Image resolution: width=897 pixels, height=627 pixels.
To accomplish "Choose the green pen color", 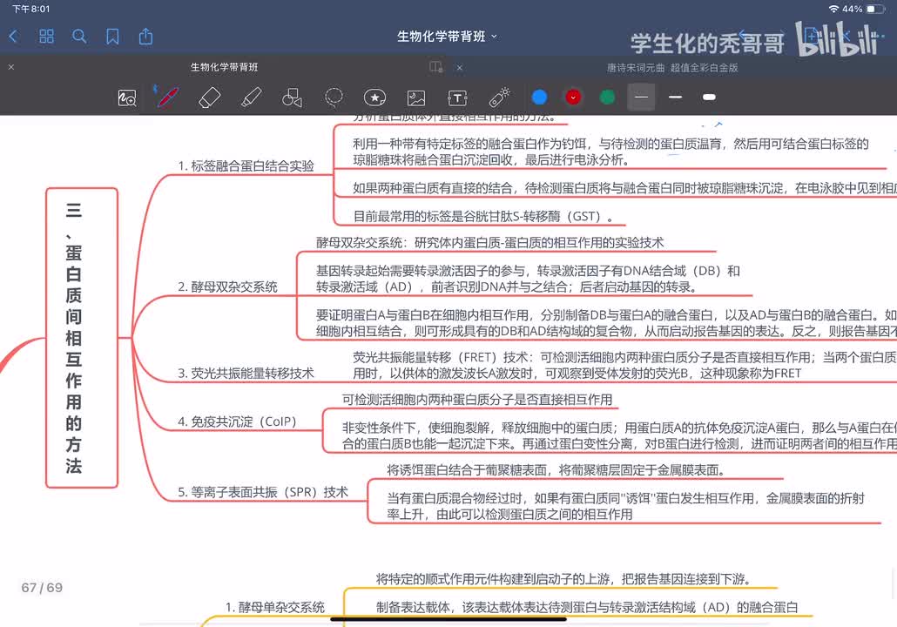I will click(x=607, y=98).
